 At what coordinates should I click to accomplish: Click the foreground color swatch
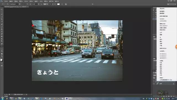1,60
